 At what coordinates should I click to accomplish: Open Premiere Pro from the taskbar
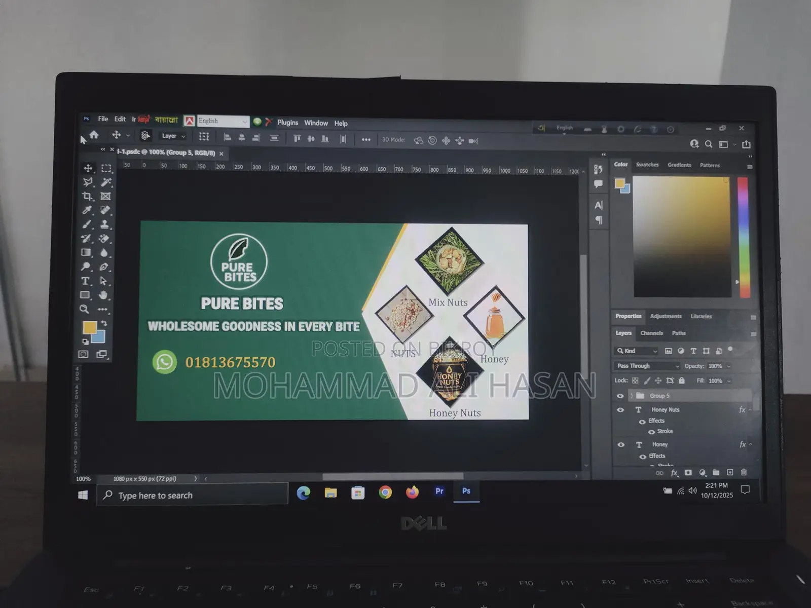pyautogui.click(x=439, y=491)
